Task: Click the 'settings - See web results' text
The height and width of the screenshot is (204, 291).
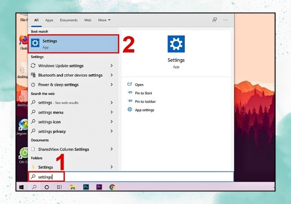Action: pyautogui.click(x=58, y=102)
